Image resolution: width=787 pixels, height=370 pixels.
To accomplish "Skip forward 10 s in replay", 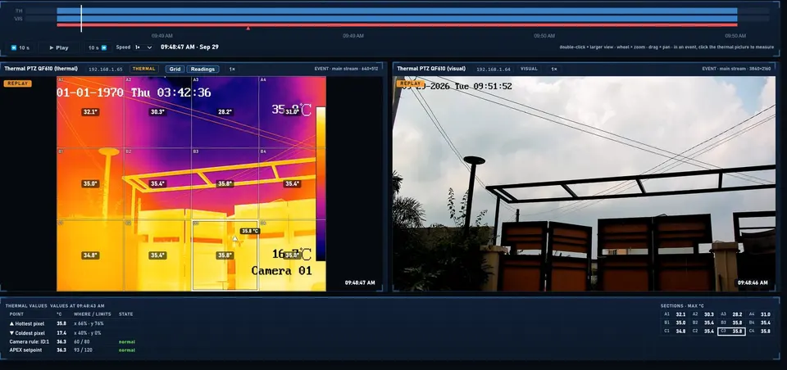I will coord(98,47).
